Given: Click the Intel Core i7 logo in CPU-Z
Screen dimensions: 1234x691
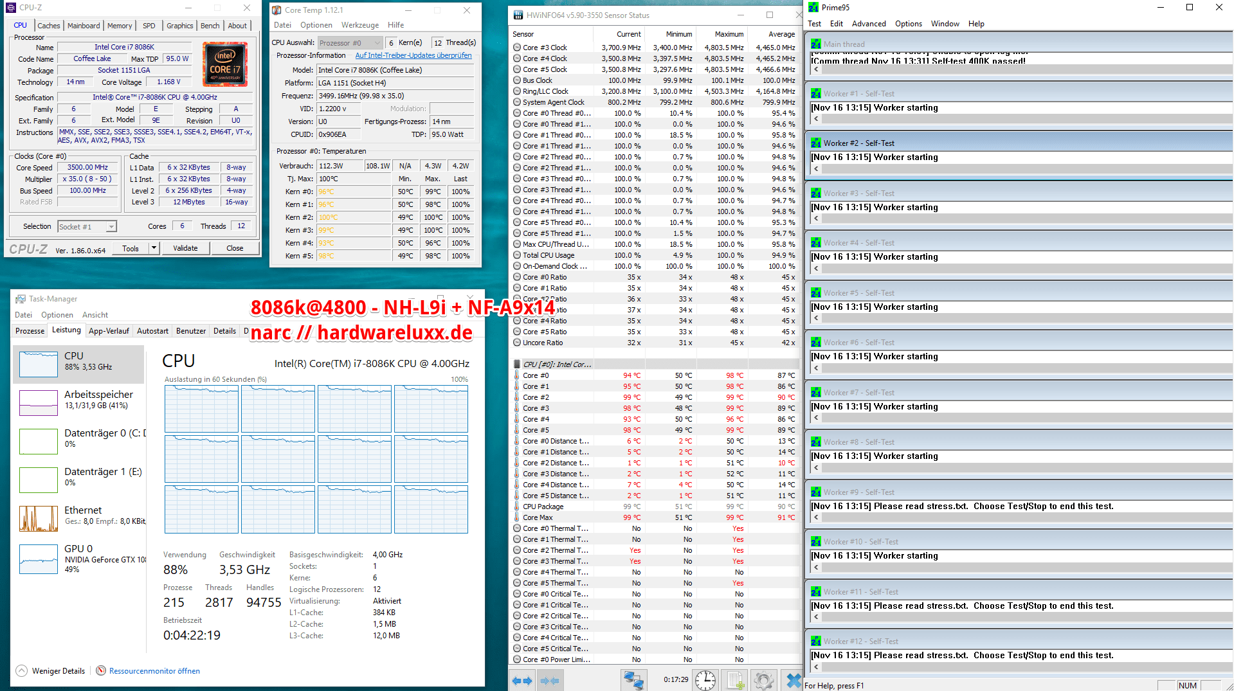Looking at the screenshot, I should pos(225,64).
